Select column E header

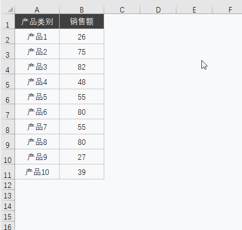194,10
